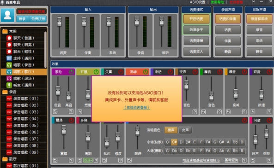Adjust the 监听 output fader

162,21
